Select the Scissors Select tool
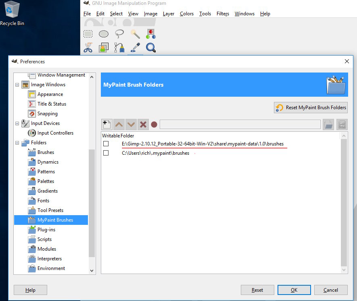Viewport: 357px width, 301px height. [x=88, y=48]
